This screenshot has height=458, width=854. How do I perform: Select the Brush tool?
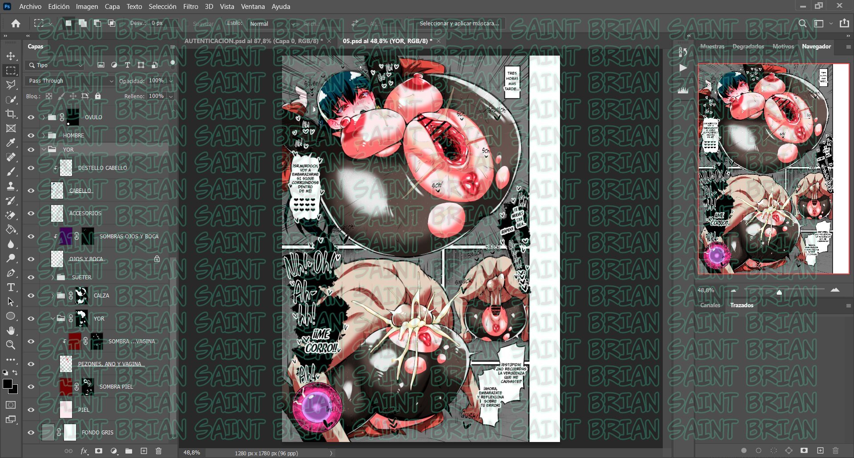(x=11, y=172)
